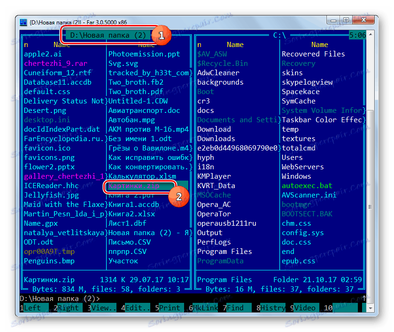Select the file Untitled-1.CDW
Screen dimensions: 394x332
click(x=138, y=101)
